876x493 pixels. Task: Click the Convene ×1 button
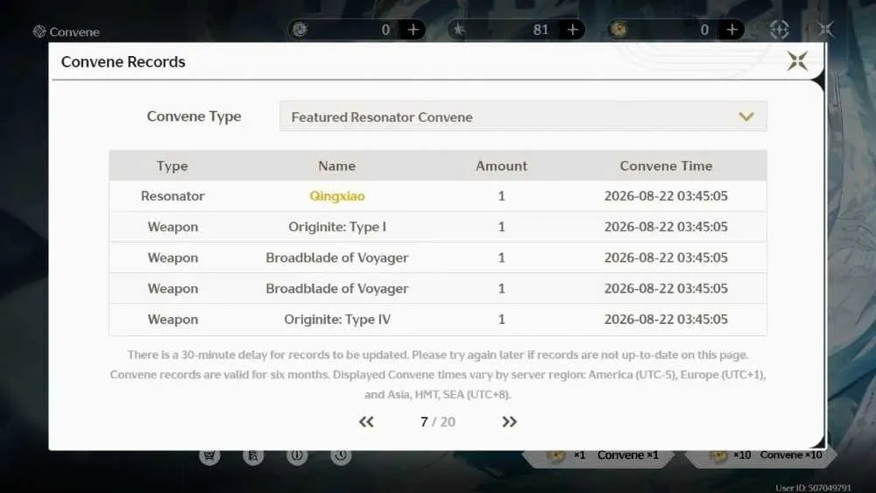pos(597,456)
